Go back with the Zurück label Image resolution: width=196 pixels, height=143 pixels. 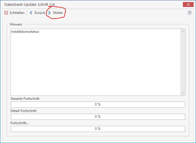pyautogui.click(x=40, y=13)
